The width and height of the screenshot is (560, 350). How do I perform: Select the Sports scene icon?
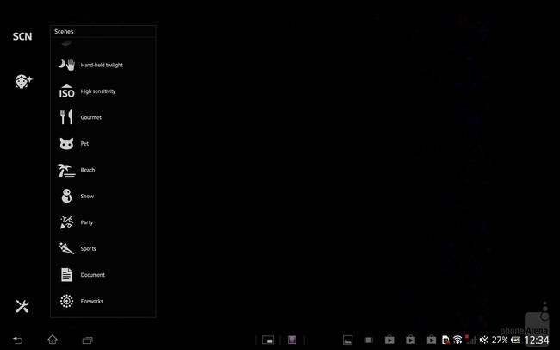click(66, 248)
